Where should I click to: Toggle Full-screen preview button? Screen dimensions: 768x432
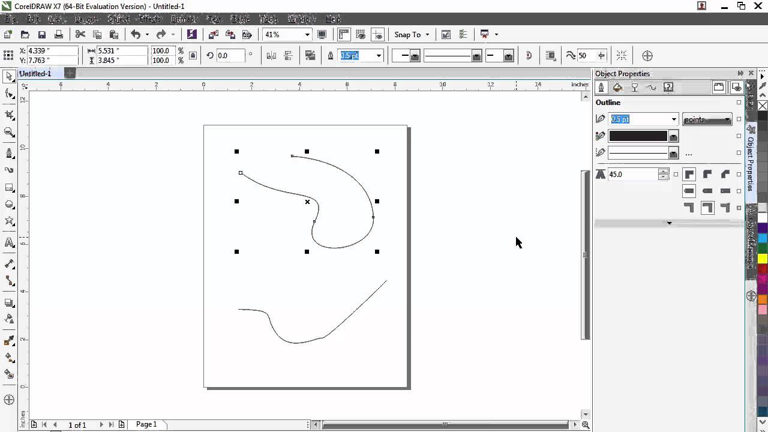click(x=322, y=35)
